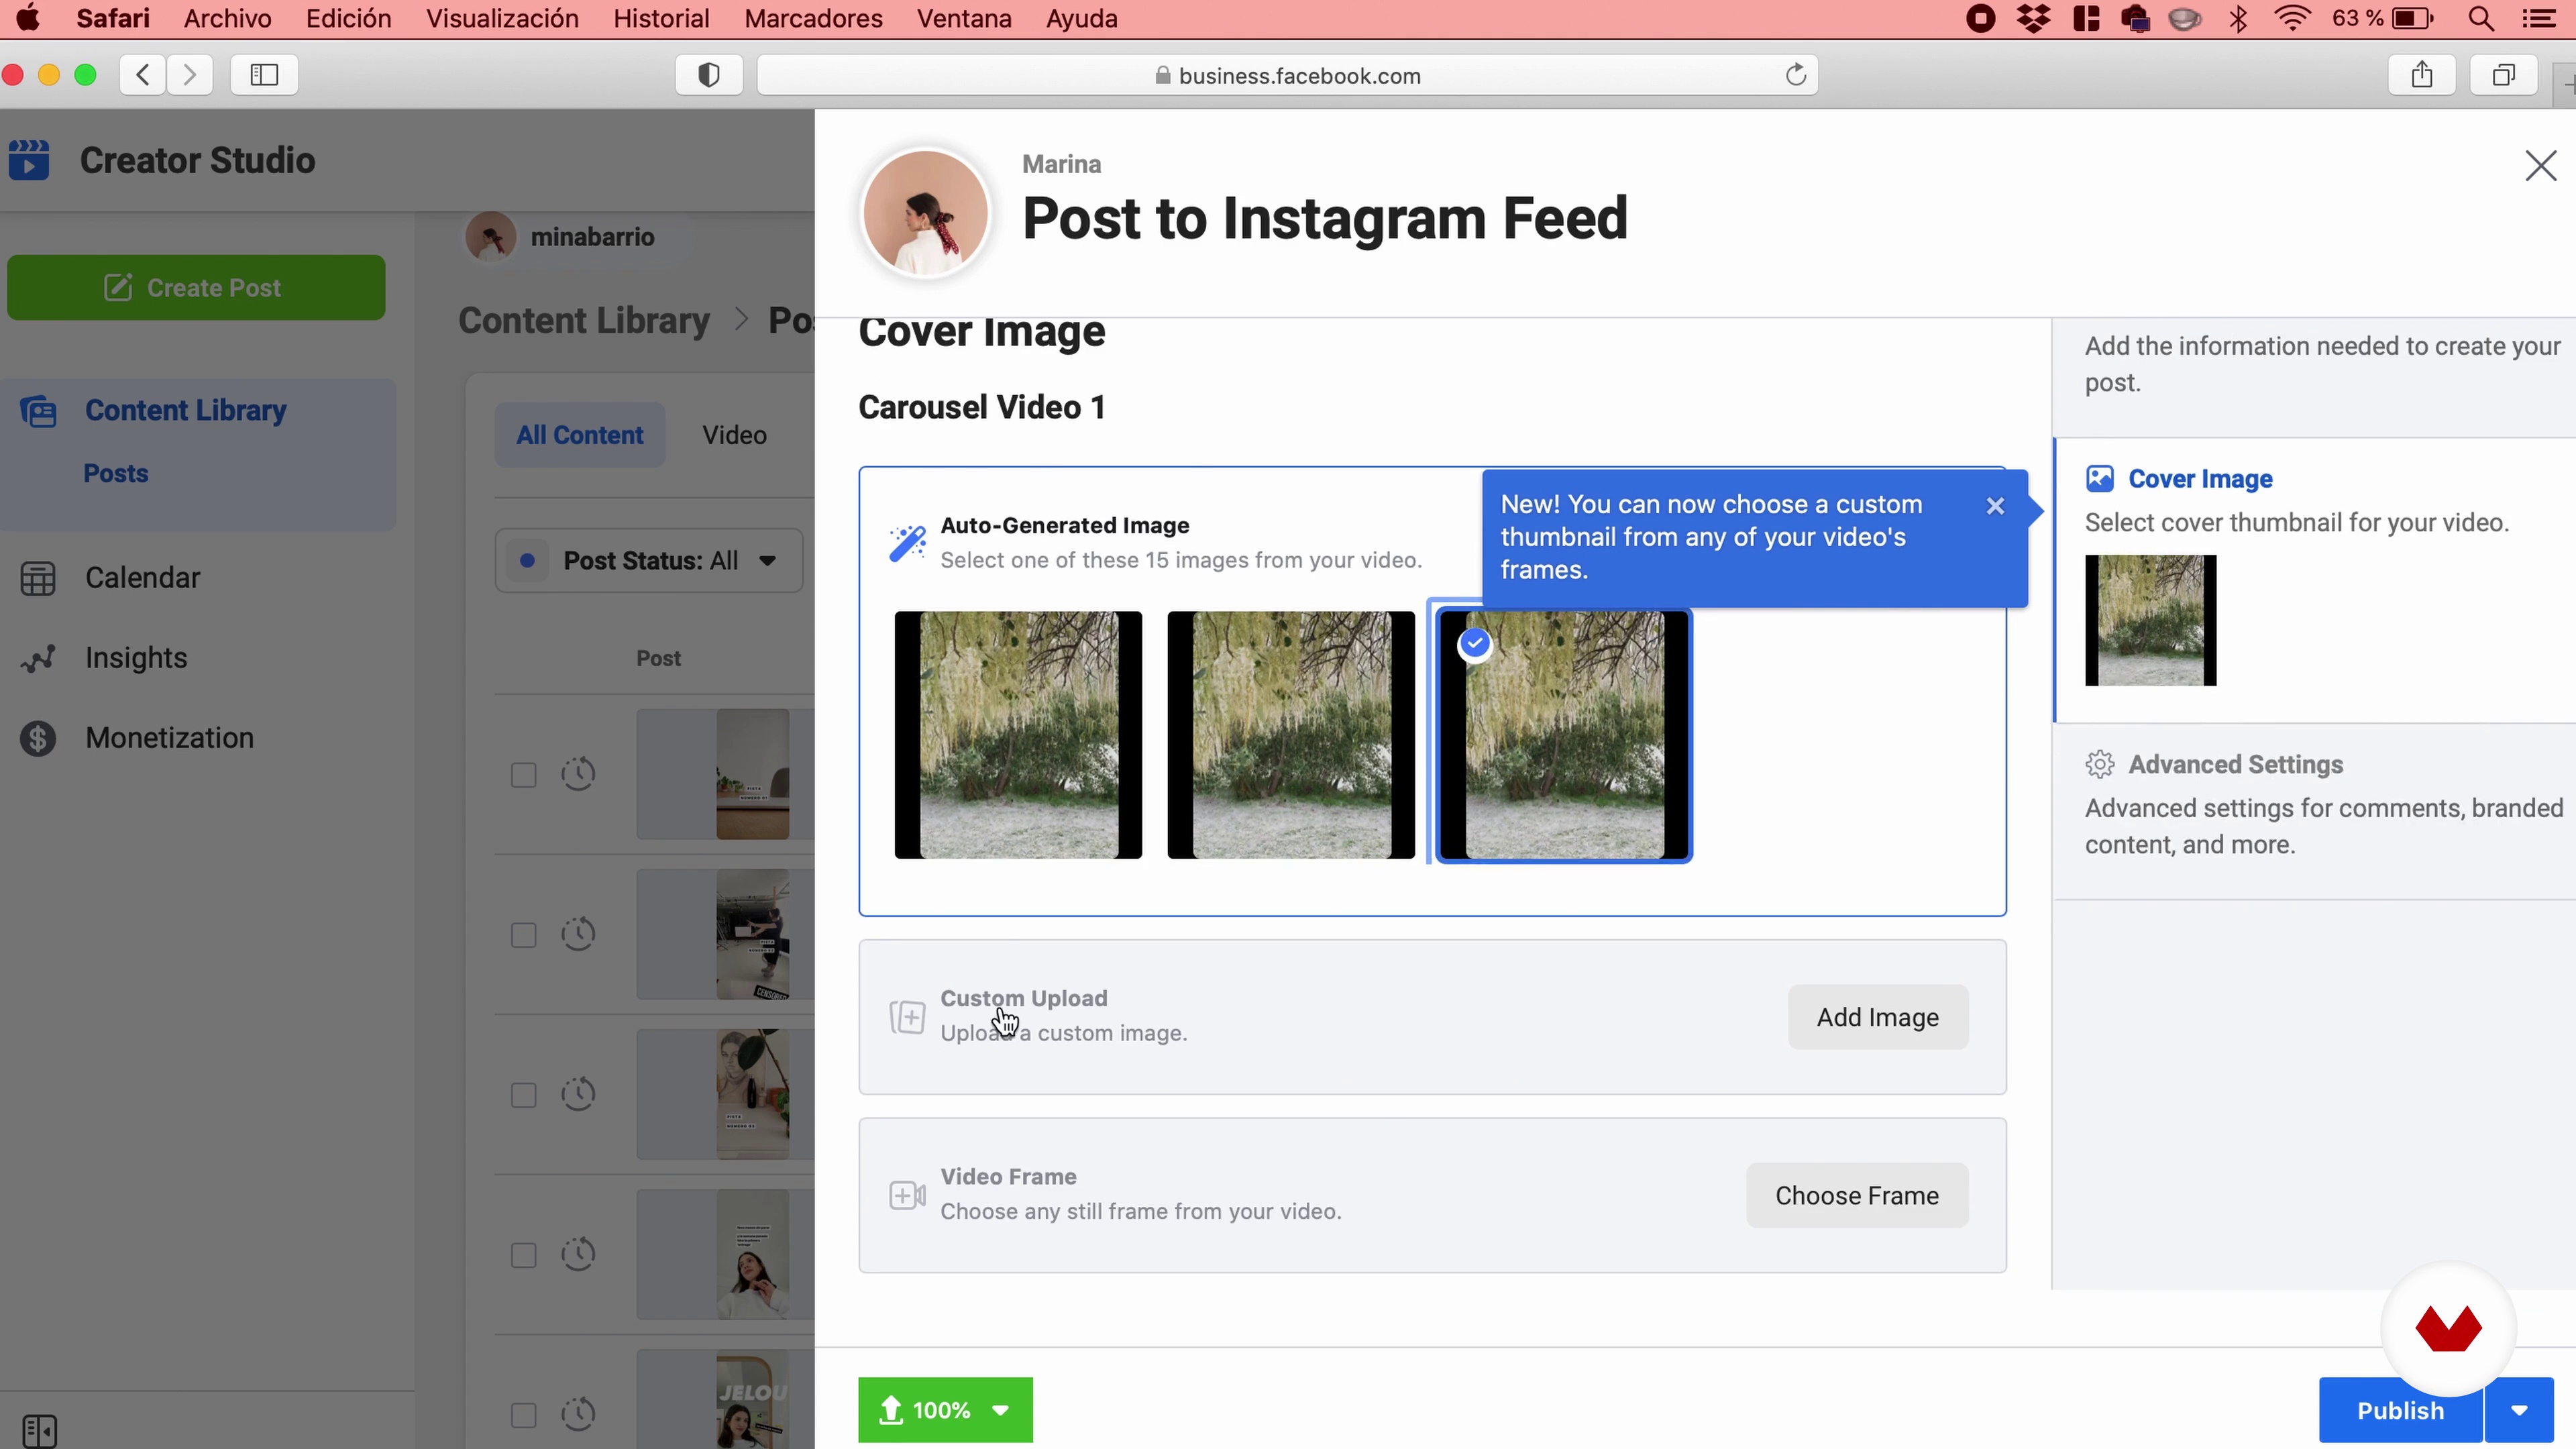
Task: Click the Monetization dollar icon
Action: pyautogui.click(x=38, y=738)
